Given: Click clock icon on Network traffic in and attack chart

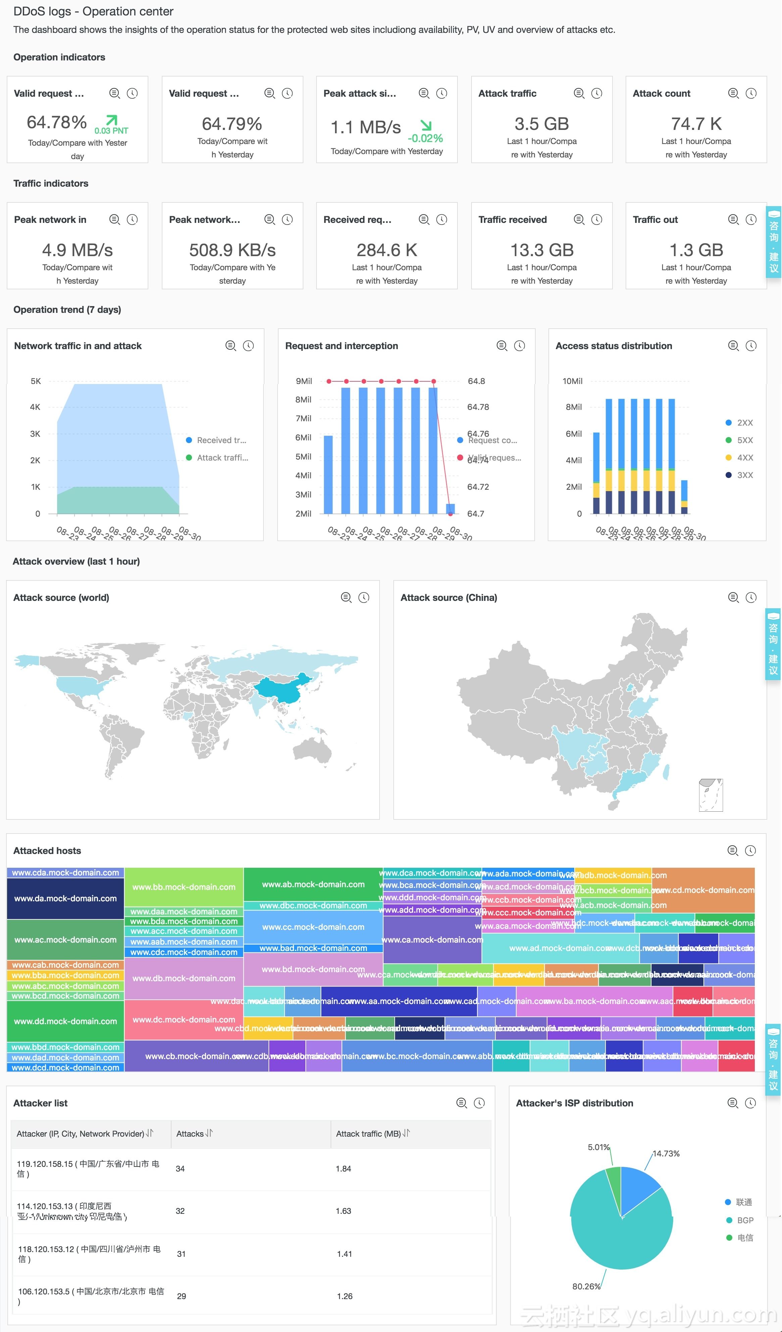Looking at the screenshot, I should point(248,346).
